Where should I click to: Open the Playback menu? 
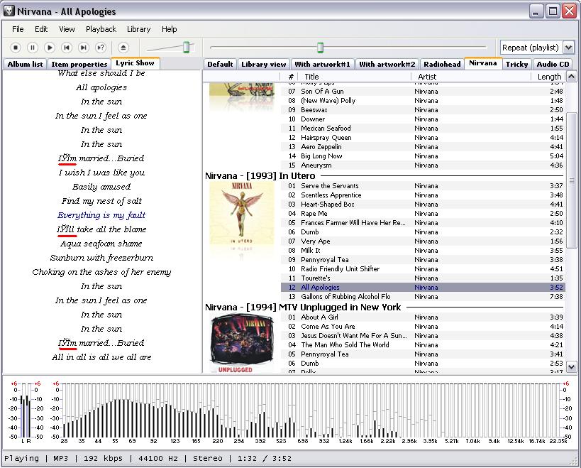tap(101, 29)
